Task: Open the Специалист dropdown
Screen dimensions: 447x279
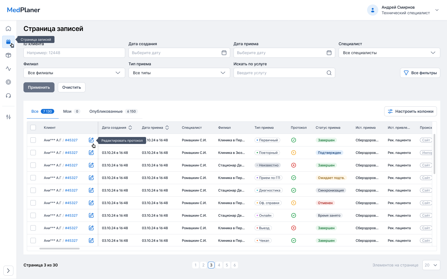Action: 389,53
